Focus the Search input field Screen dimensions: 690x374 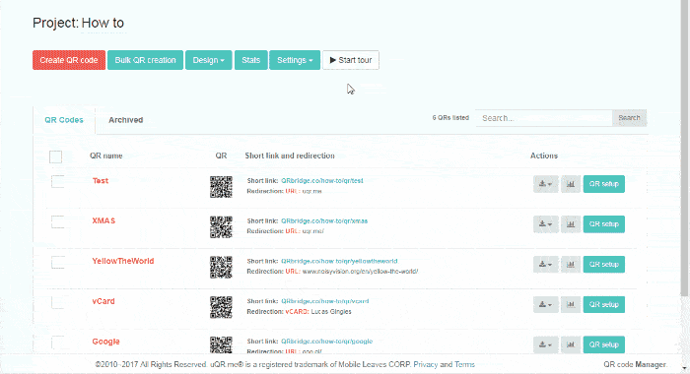pyautogui.click(x=543, y=118)
